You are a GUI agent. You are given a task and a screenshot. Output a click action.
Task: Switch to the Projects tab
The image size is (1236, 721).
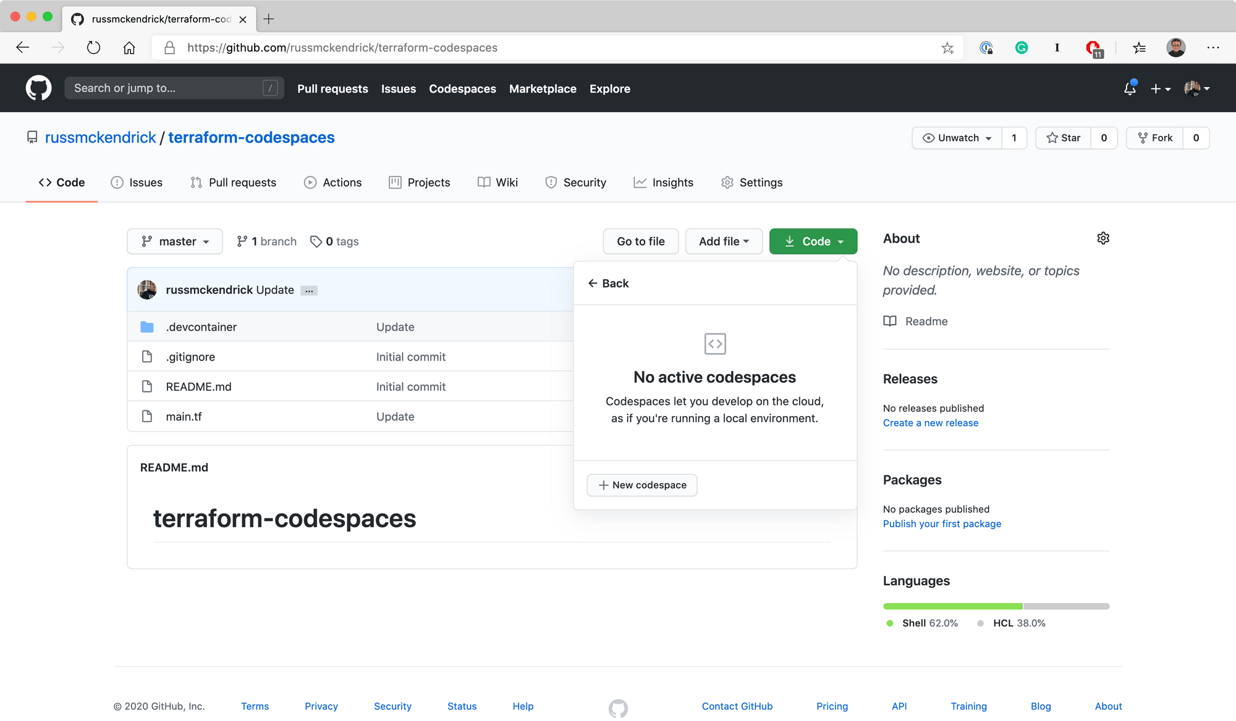tap(419, 183)
